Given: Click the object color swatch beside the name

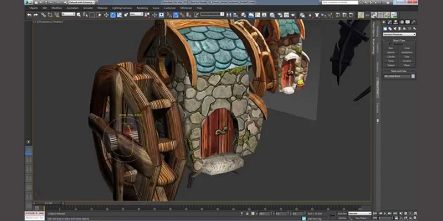Looking at the screenshot, I should [x=413, y=76].
